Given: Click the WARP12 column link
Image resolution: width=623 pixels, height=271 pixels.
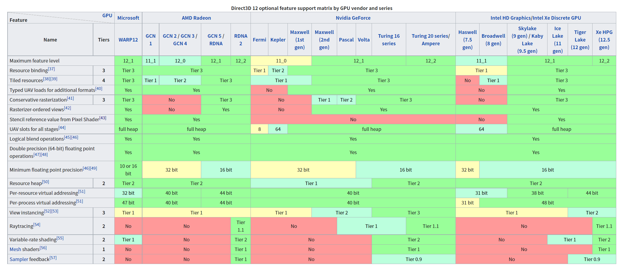Looking at the screenshot, I should point(128,40).
